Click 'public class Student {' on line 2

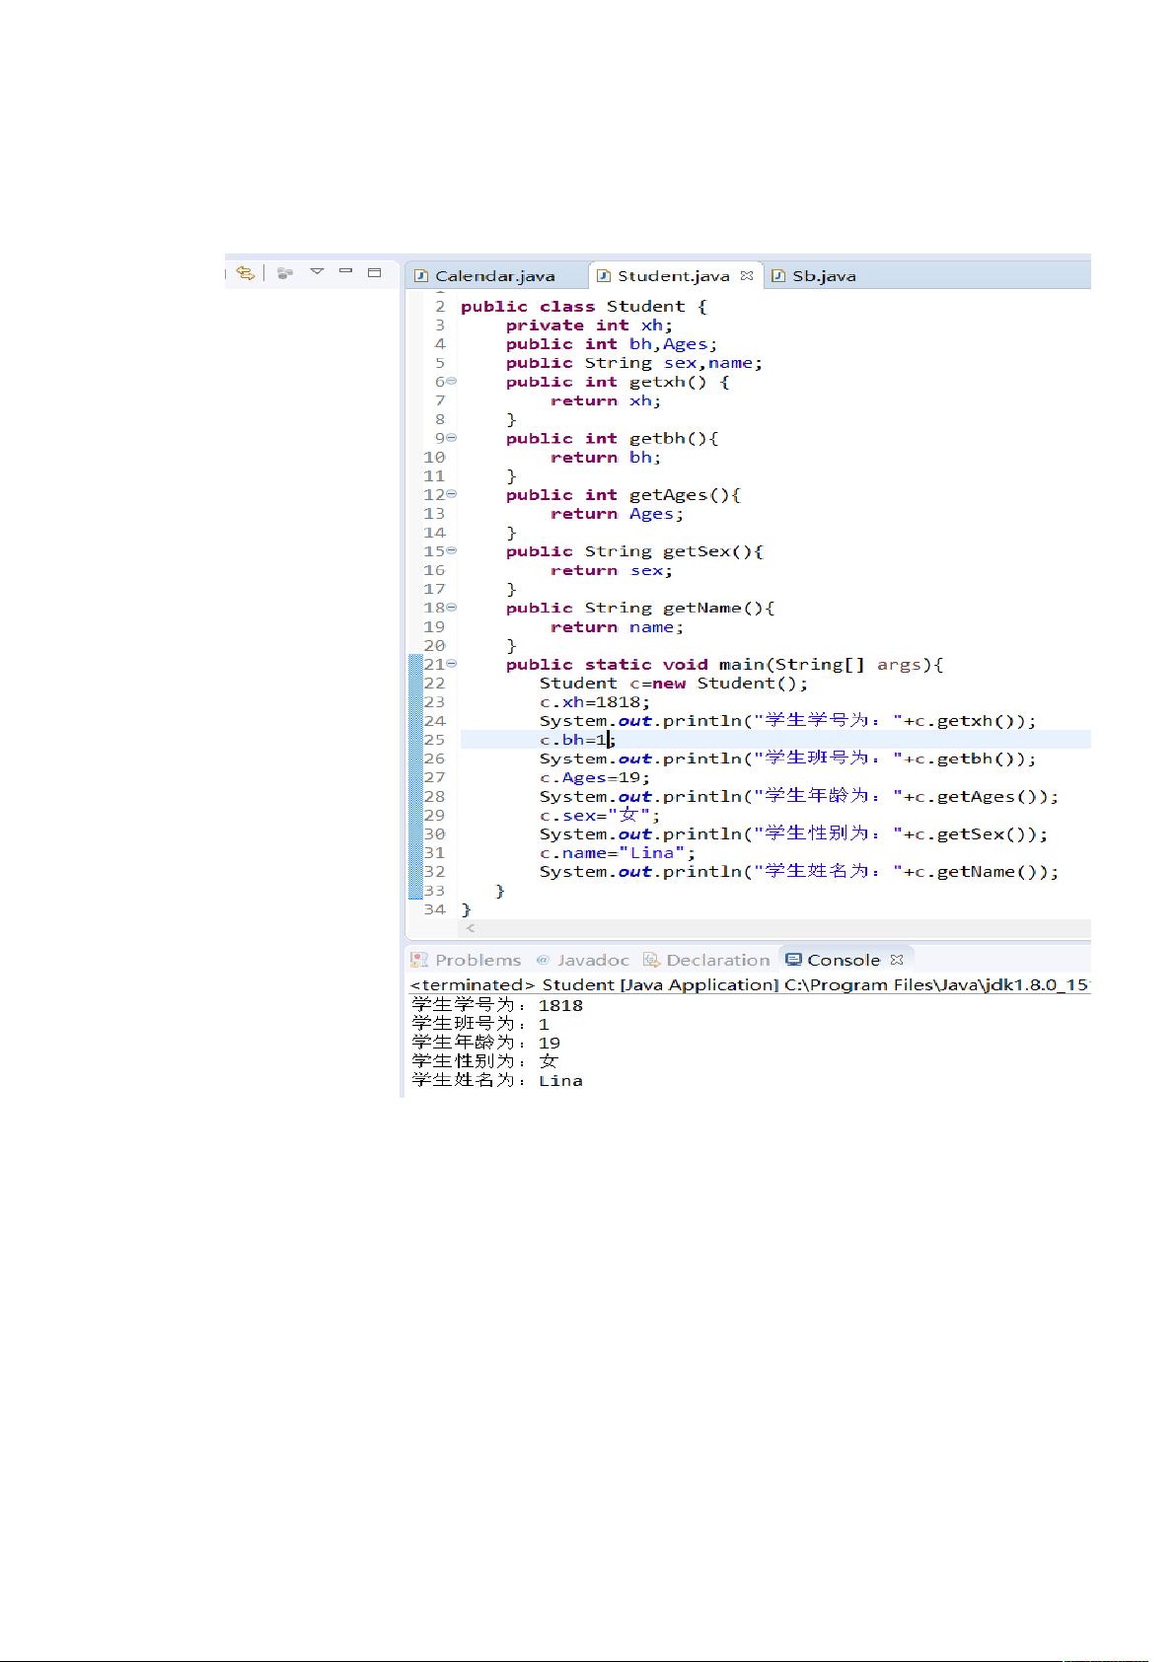(x=584, y=307)
